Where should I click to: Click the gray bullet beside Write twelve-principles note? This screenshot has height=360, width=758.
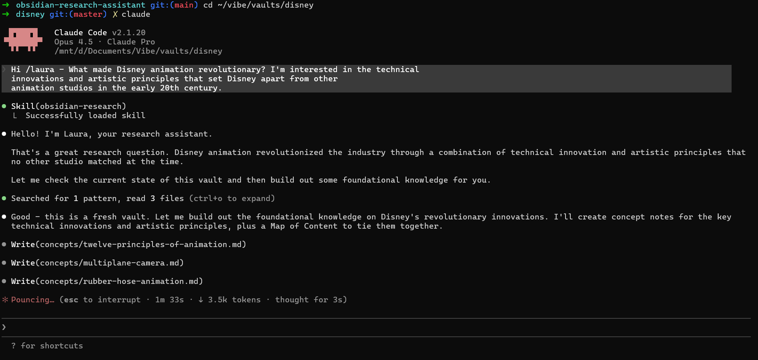pos(4,244)
